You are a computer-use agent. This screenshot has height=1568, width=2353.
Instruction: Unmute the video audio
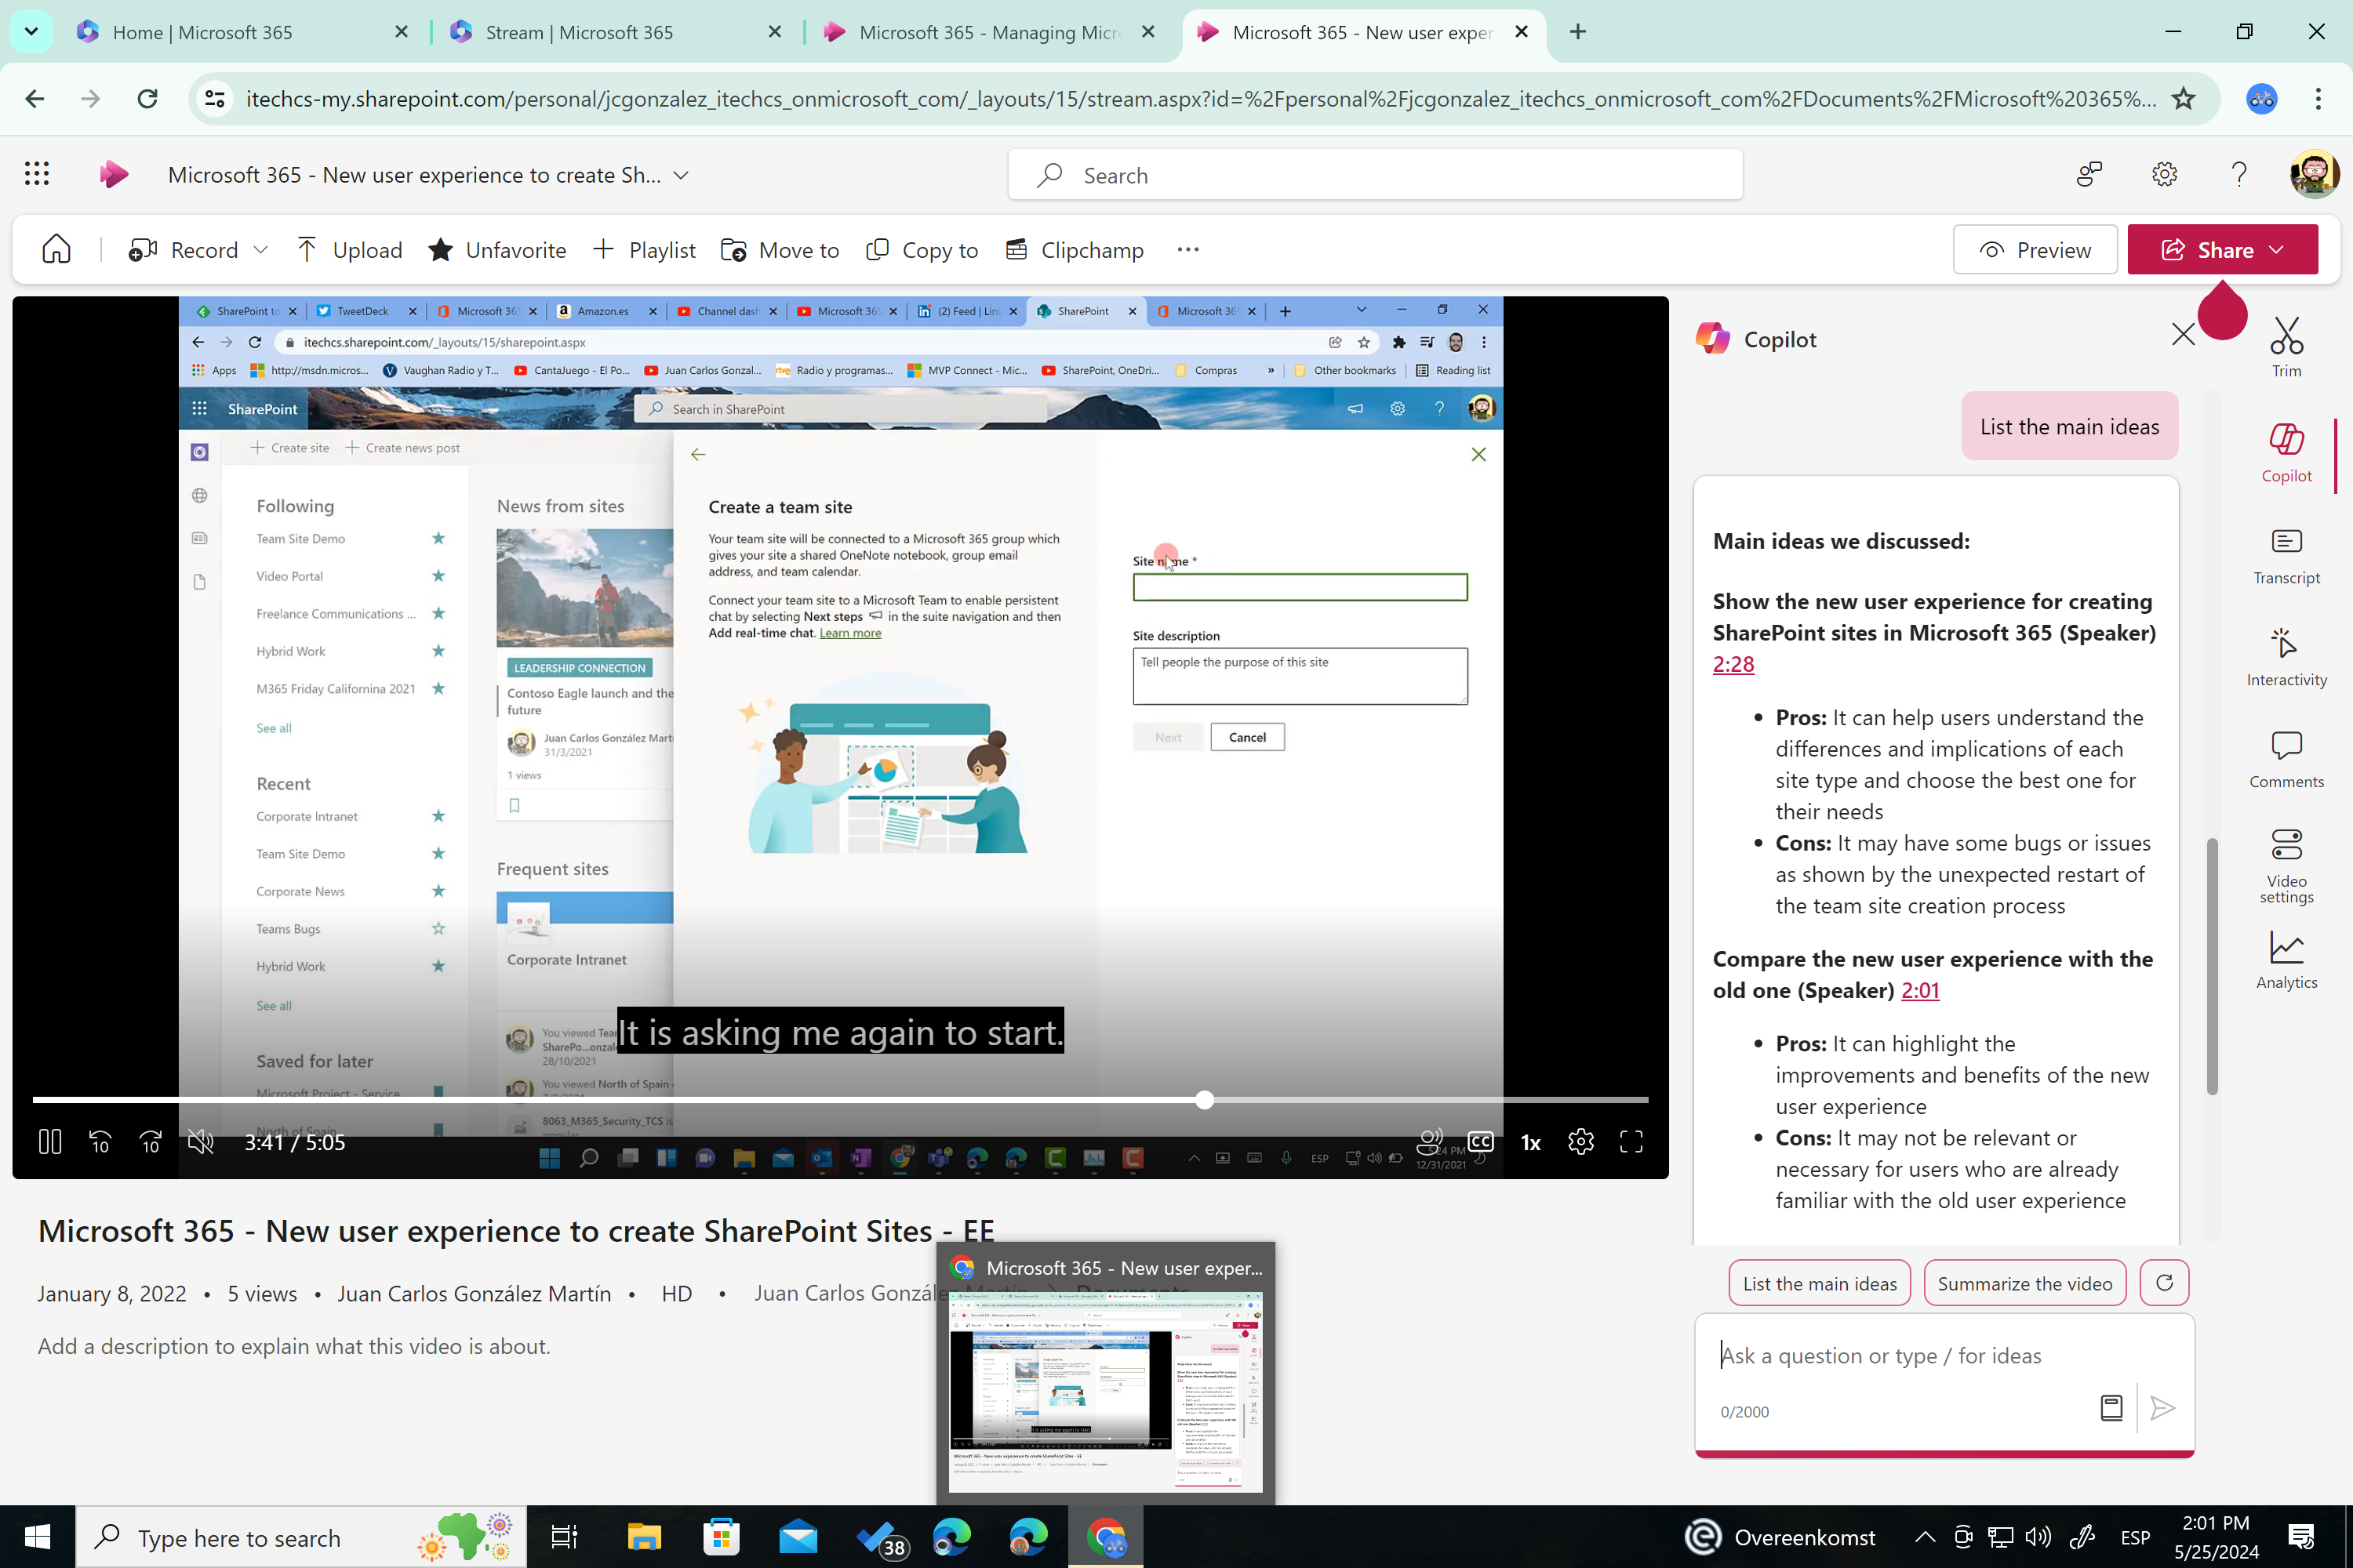tap(200, 1141)
